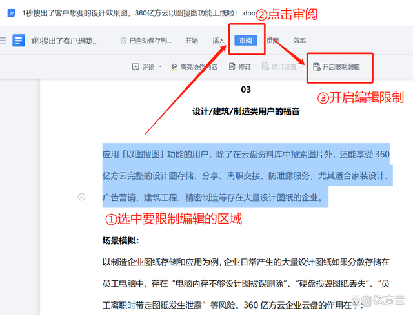The image size is (413, 315).
Task: Click the blue document icon
Action: [19, 41]
